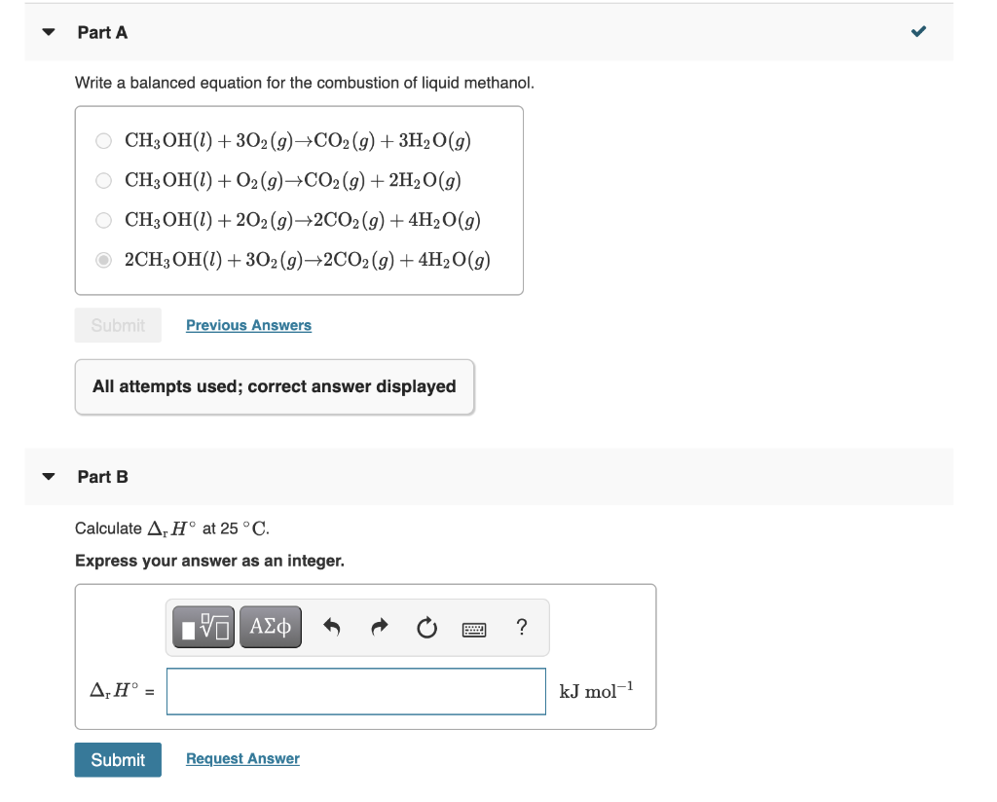Open Previous Answers link

coord(248,324)
